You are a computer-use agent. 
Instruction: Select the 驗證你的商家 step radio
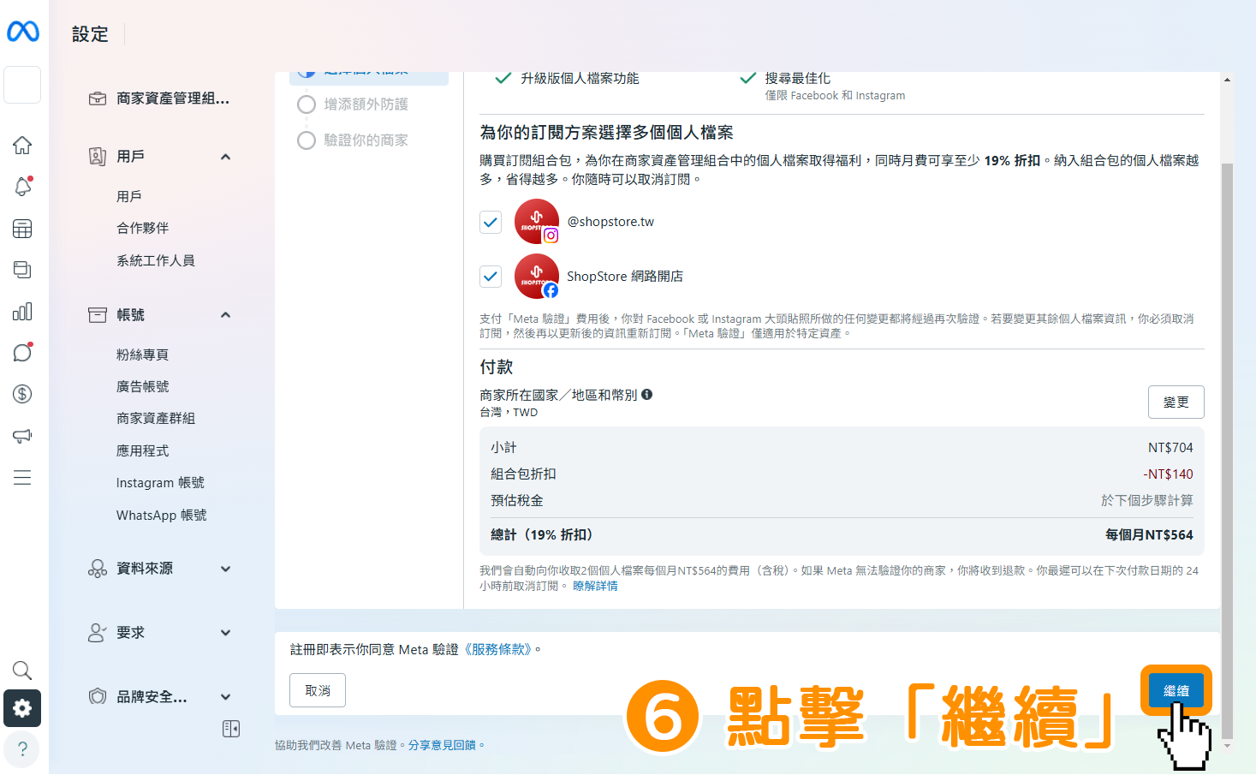(x=306, y=140)
